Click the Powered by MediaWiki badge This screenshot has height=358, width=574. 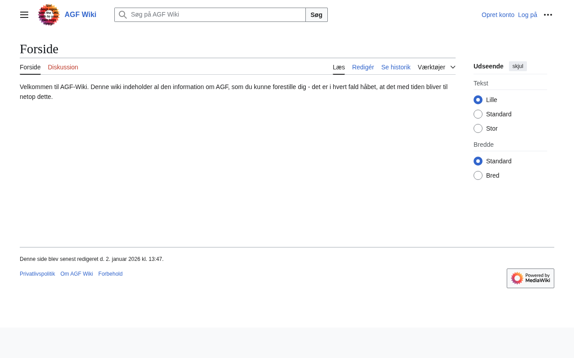click(530, 278)
